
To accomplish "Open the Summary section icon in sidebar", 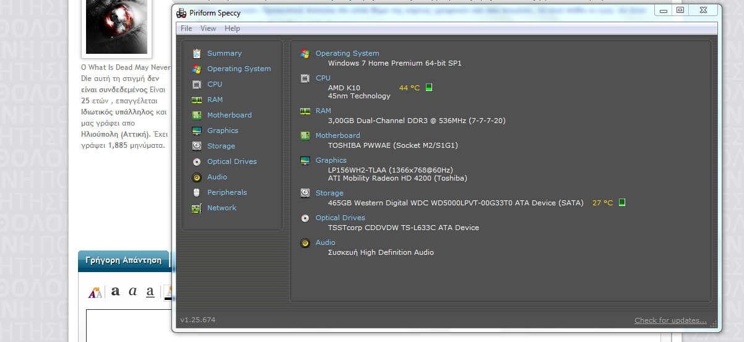I will 197,53.
